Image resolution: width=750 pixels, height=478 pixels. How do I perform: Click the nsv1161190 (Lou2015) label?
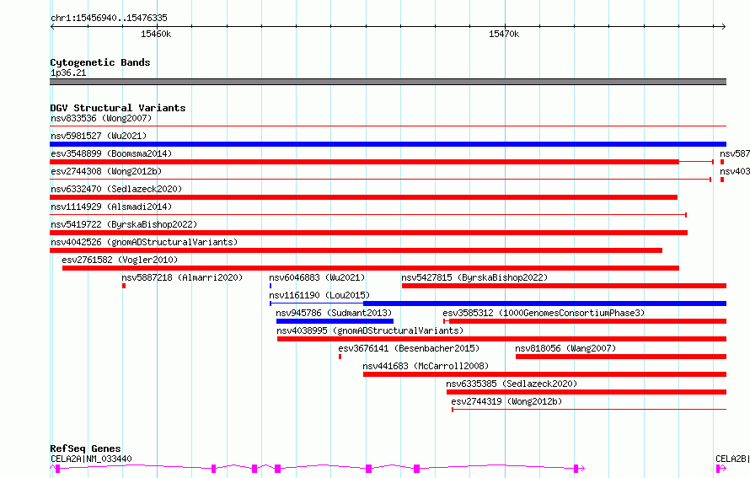click(319, 295)
